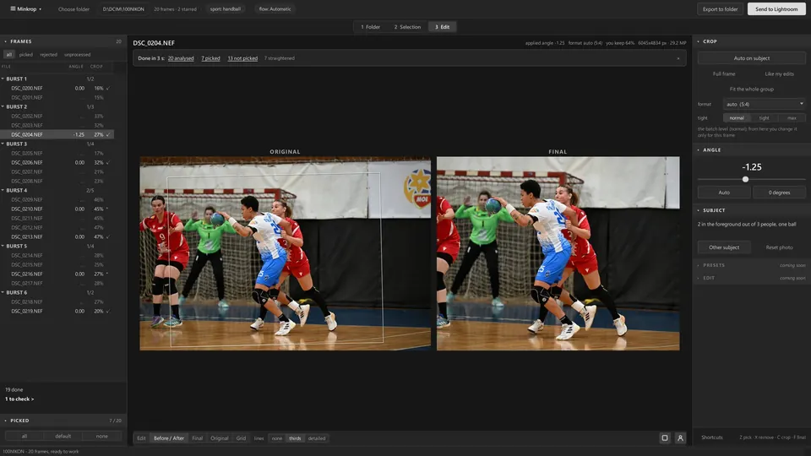811x456 pixels.
Task: Click the angle slider handle
Action: point(745,179)
